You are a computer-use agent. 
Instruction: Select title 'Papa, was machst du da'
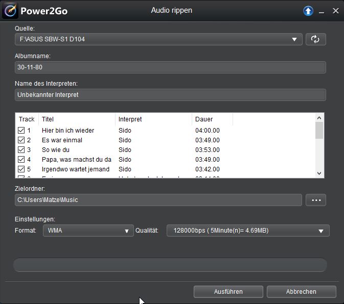pos(77,160)
